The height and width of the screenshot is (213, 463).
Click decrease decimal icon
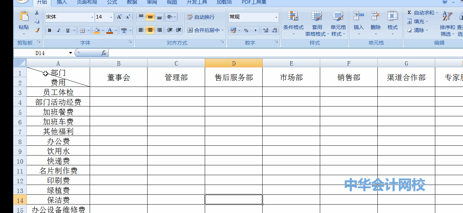tap(274, 30)
